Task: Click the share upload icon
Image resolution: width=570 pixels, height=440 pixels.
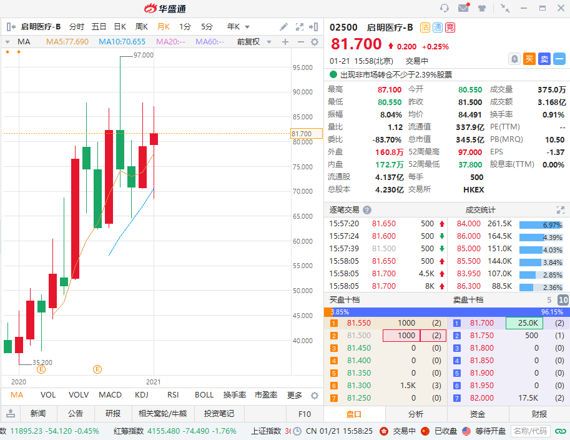Action: tap(11, 413)
